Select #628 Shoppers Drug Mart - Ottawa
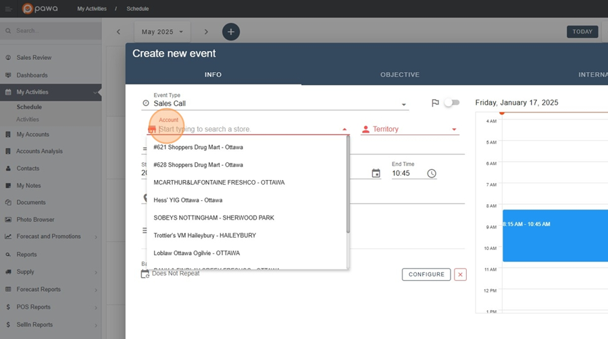This screenshot has width=608, height=339. [x=247, y=165]
